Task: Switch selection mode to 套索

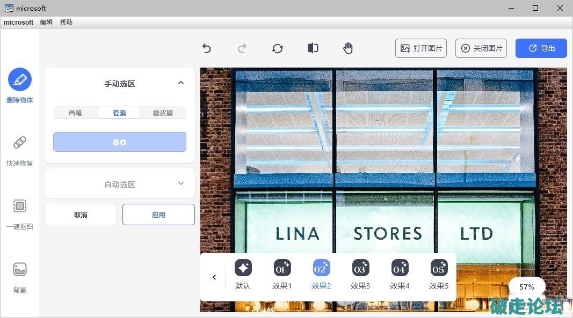Action: pyautogui.click(x=119, y=113)
